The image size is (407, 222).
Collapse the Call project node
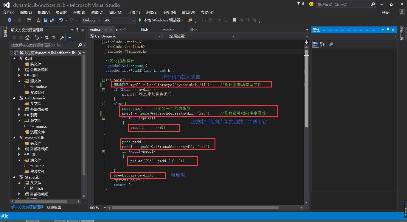coord(14,59)
